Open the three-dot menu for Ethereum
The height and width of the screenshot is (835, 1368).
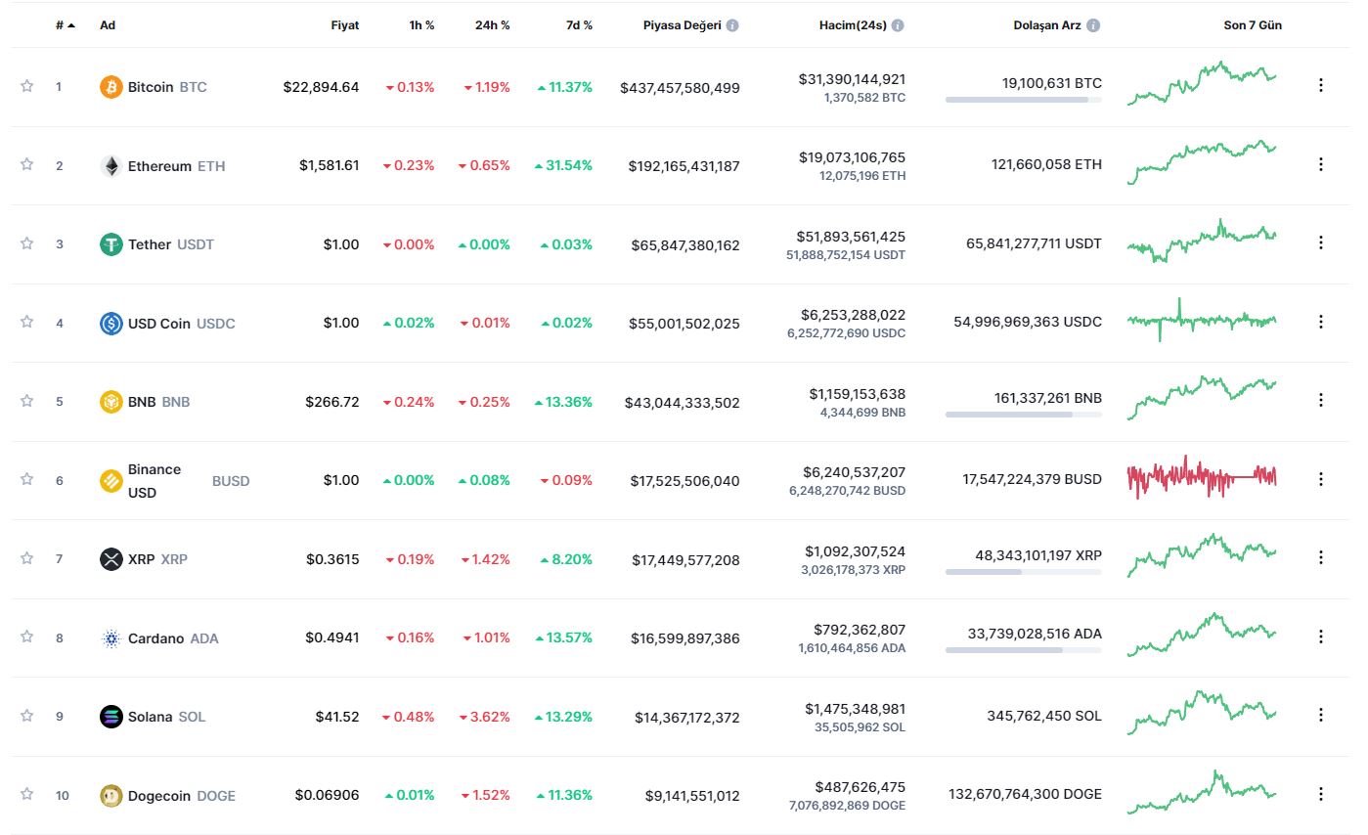(x=1321, y=164)
